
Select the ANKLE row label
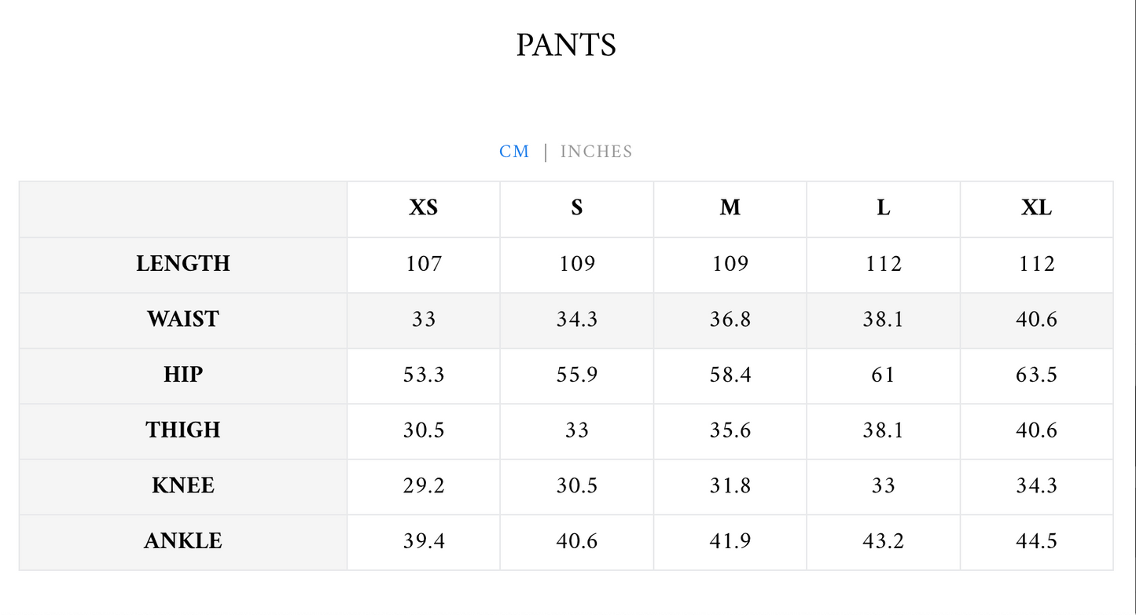click(x=183, y=541)
